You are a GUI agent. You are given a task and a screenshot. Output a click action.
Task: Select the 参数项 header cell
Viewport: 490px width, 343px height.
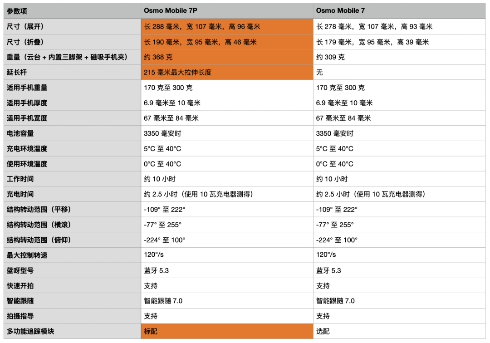pyautogui.click(x=72, y=11)
